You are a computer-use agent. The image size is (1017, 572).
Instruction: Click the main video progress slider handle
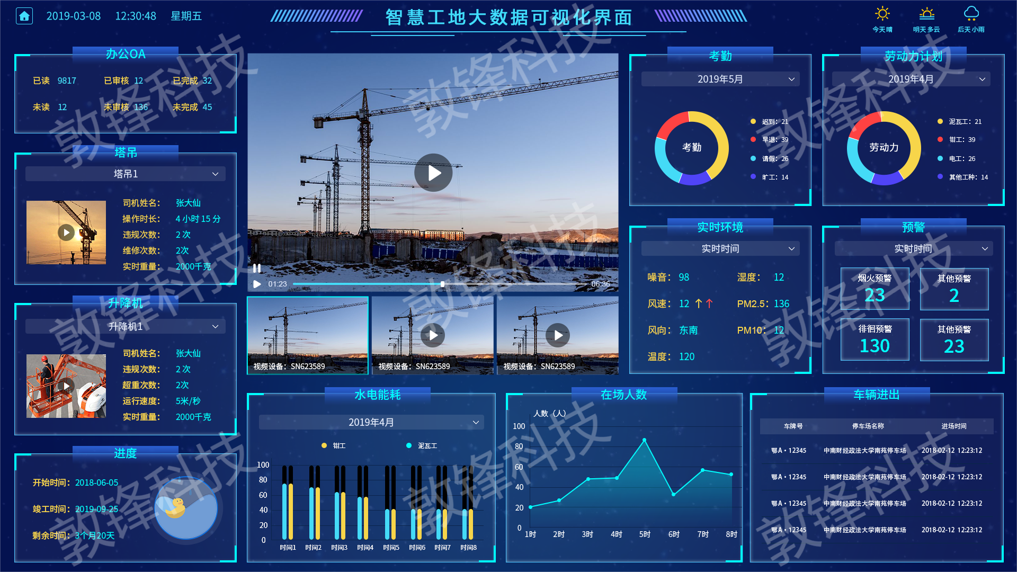tap(443, 284)
